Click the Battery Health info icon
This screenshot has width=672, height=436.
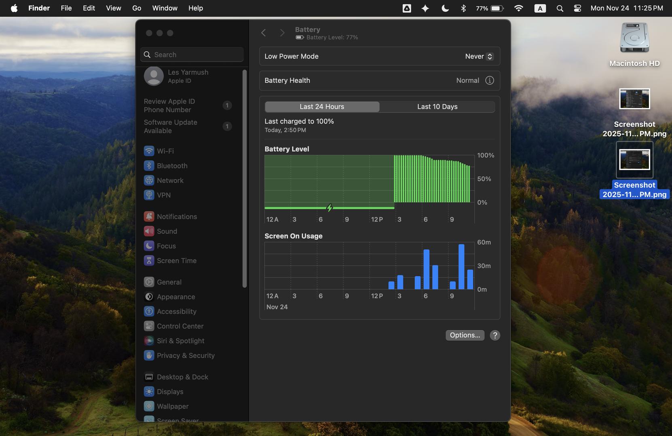pos(489,80)
